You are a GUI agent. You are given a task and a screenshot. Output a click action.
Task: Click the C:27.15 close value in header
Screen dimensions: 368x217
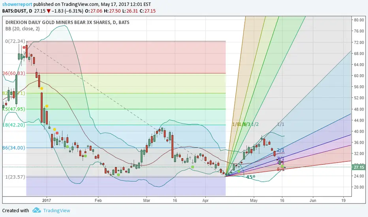(147, 11)
